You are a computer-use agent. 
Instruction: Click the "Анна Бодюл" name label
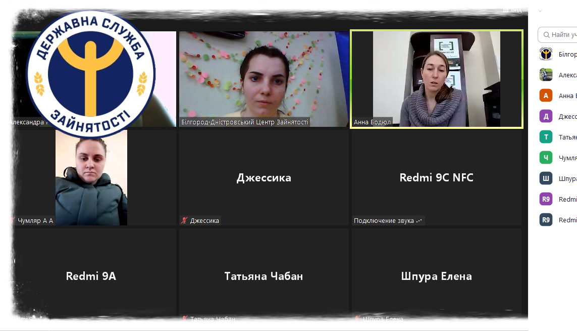(x=372, y=122)
